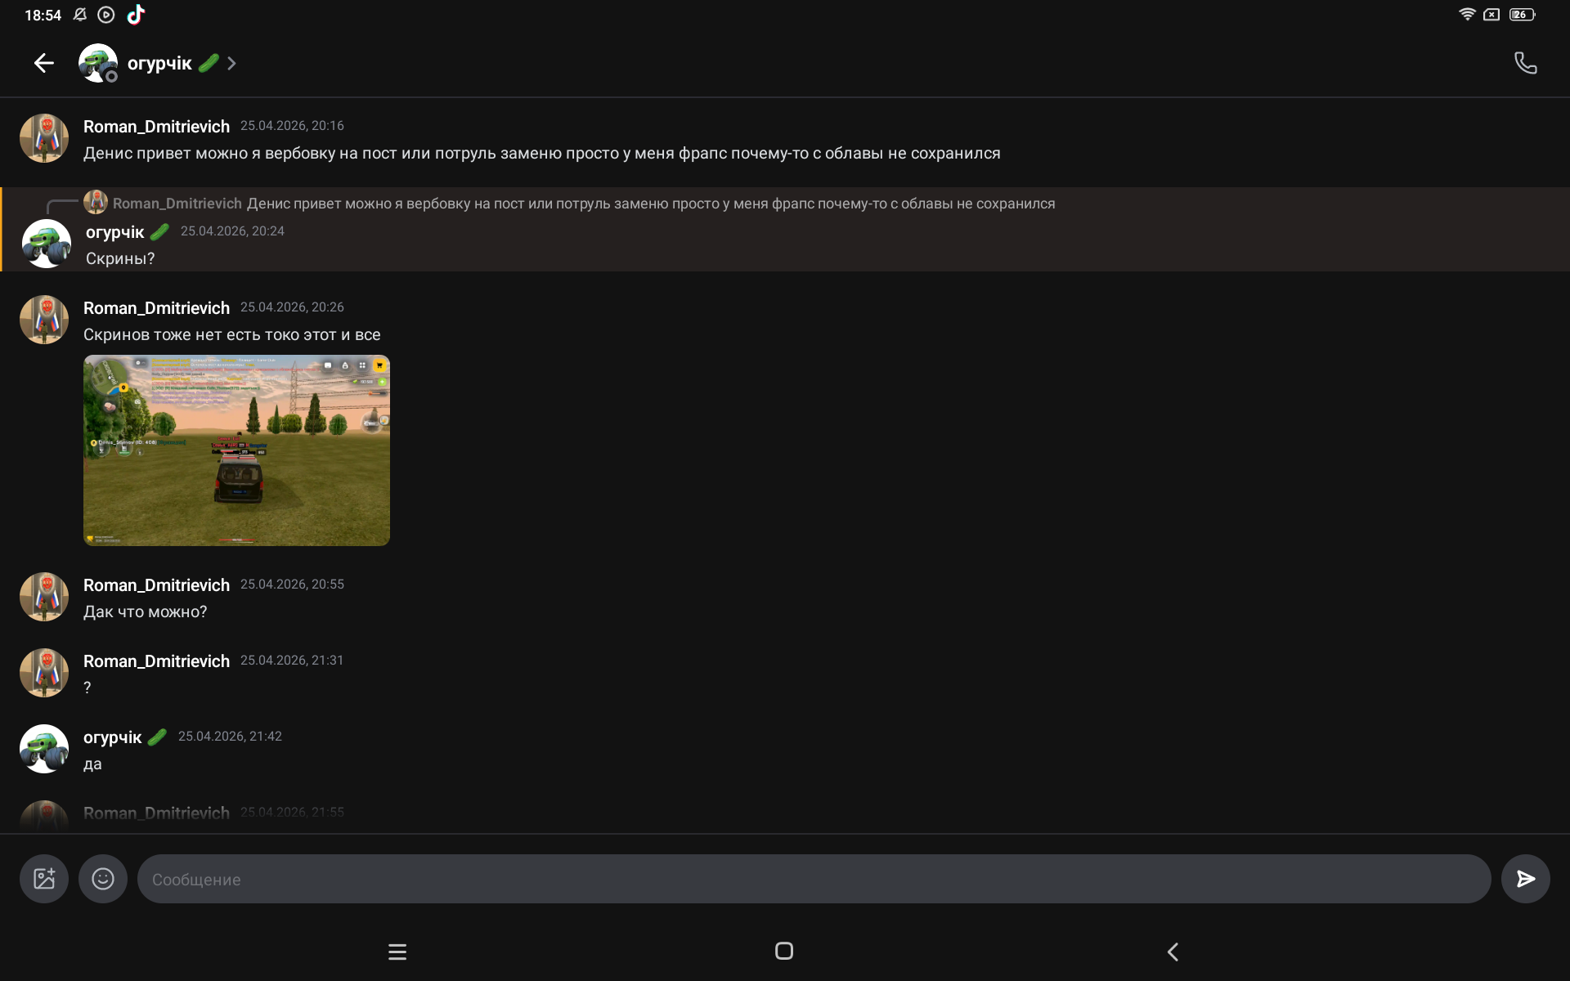Screen dimensions: 1570x981
Task: Send the message with the arrow button
Action: 1525,879
